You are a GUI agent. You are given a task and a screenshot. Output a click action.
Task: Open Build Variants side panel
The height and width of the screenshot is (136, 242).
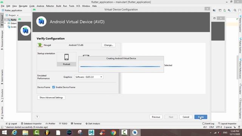tap(2, 77)
